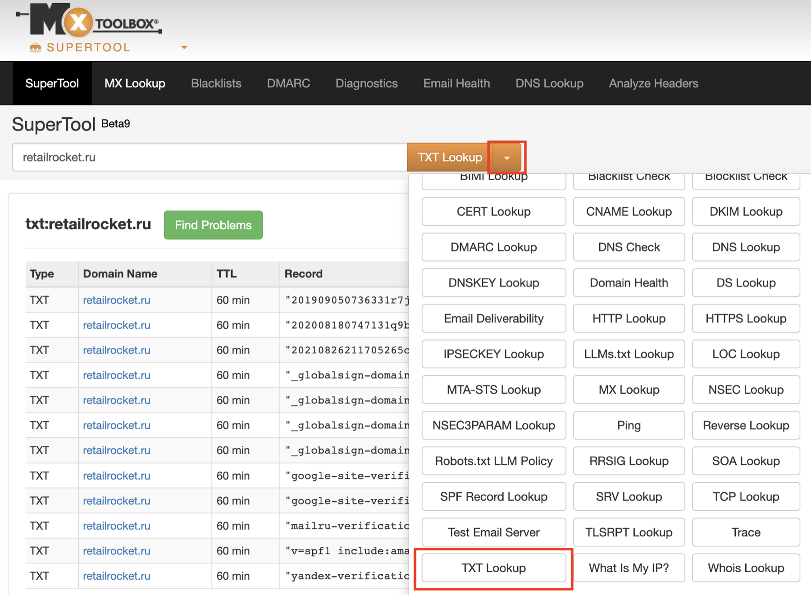This screenshot has height=595, width=811.
Task: Select the Ping option
Action: pyautogui.click(x=629, y=425)
